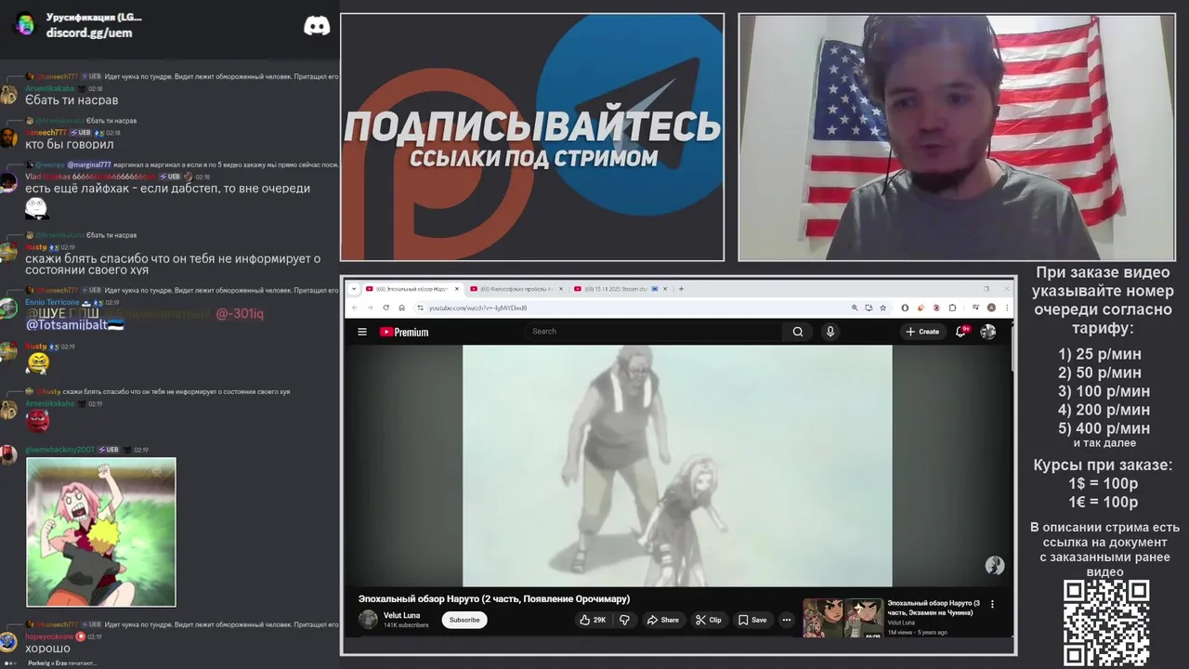Click the Clip button

[x=709, y=620]
